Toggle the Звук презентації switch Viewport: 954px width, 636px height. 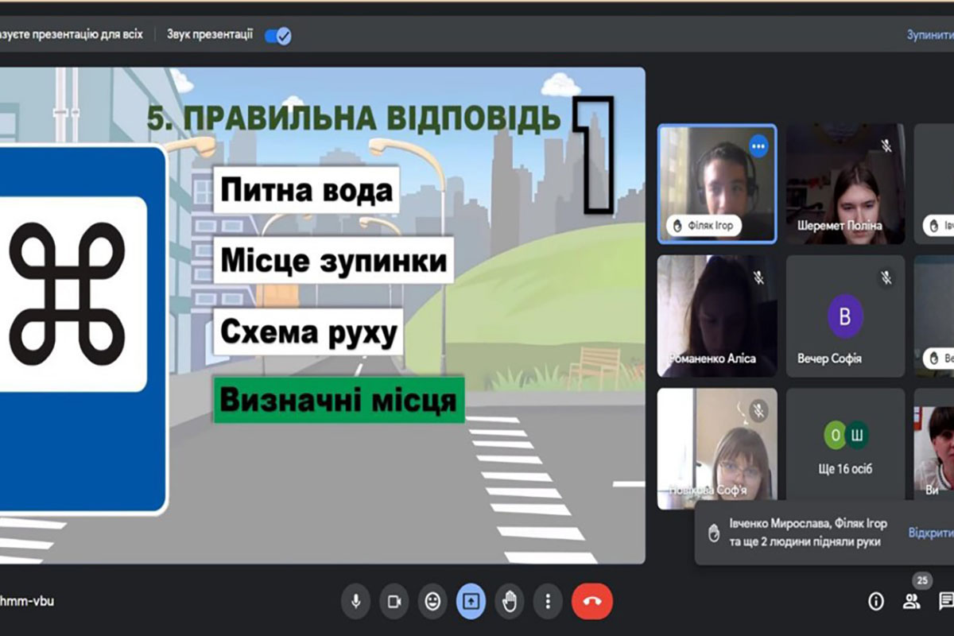coord(277,36)
